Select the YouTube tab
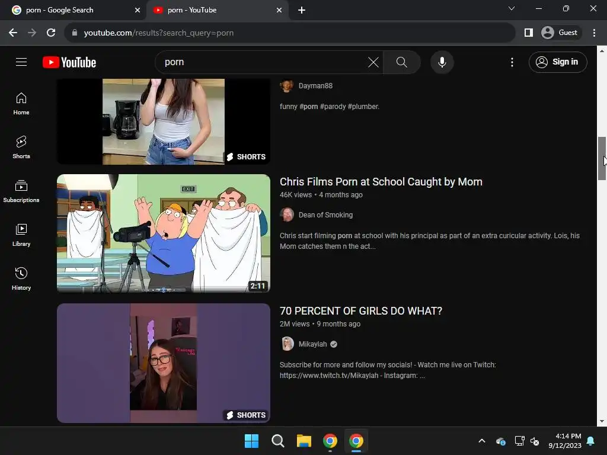 (x=217, y=10)
